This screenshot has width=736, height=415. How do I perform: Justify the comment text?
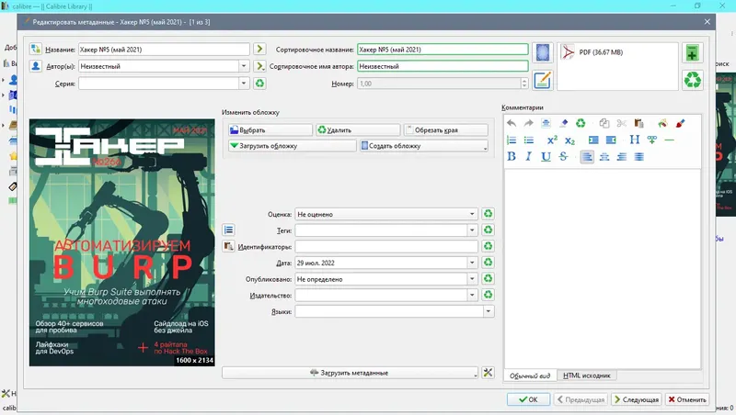[x=638, y=156]
